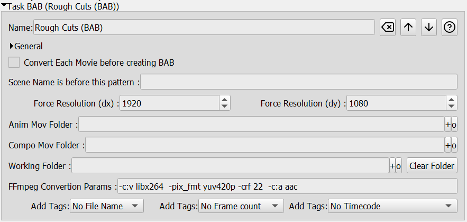Click the Scene Name pattern input field

299,82
